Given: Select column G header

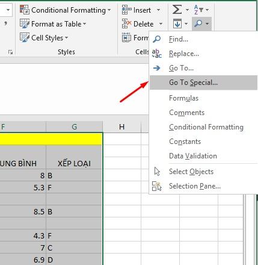Looking at the screenshot, I should pyautogui.click(x=75, y=127).
